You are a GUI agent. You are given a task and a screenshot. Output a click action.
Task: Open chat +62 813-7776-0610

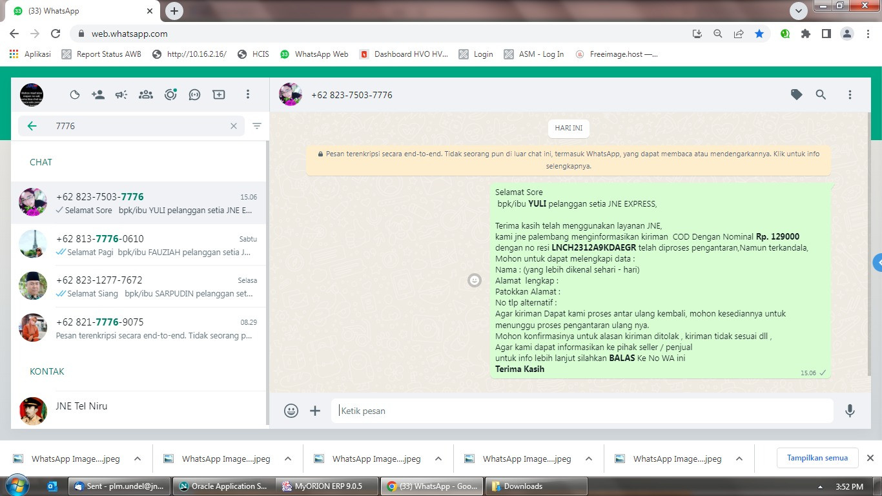139,245
